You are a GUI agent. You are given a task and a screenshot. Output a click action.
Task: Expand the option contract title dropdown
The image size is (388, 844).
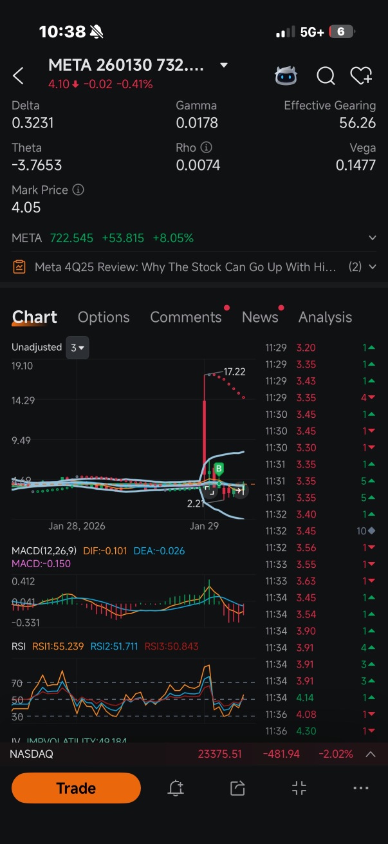(x=223, y=65)
